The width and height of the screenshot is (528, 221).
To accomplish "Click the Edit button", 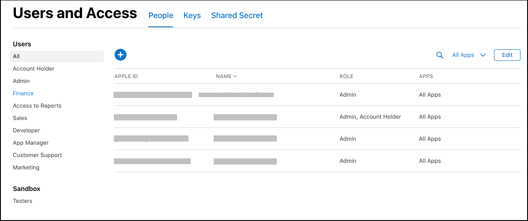I will click(x=507, y=55).
